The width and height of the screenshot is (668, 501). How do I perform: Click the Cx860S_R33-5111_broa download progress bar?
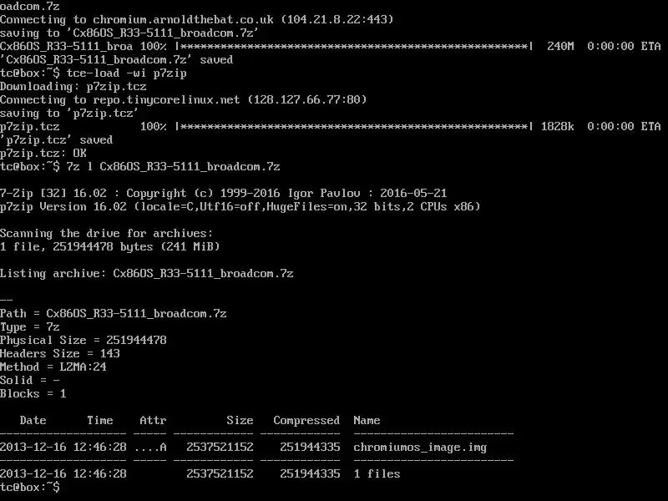pos(354,46)
